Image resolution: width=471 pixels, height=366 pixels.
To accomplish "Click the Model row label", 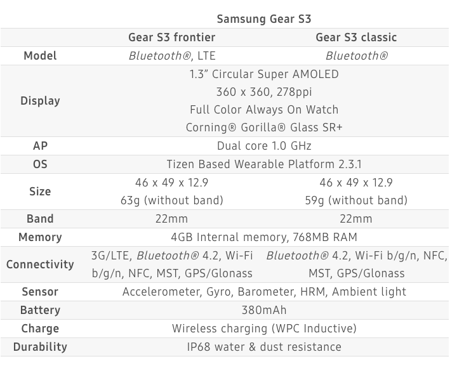I will coord(40,56).
